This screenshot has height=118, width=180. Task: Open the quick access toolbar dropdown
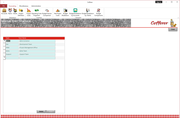[4, 2]
